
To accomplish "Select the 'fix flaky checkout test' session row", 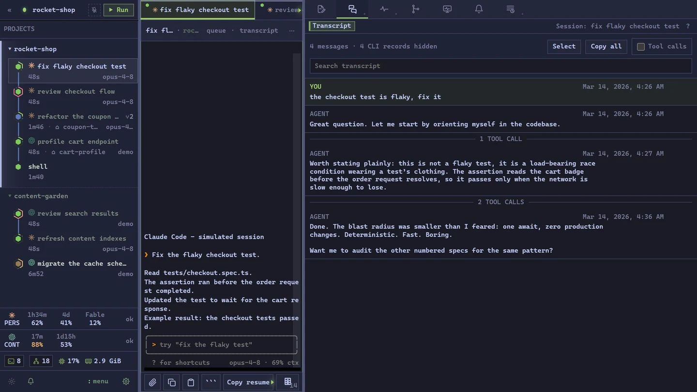I will coord(73,71).
